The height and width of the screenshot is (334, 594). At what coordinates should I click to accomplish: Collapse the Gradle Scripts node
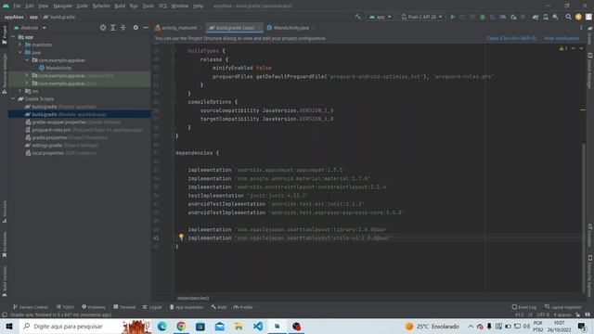coord(13,98)
